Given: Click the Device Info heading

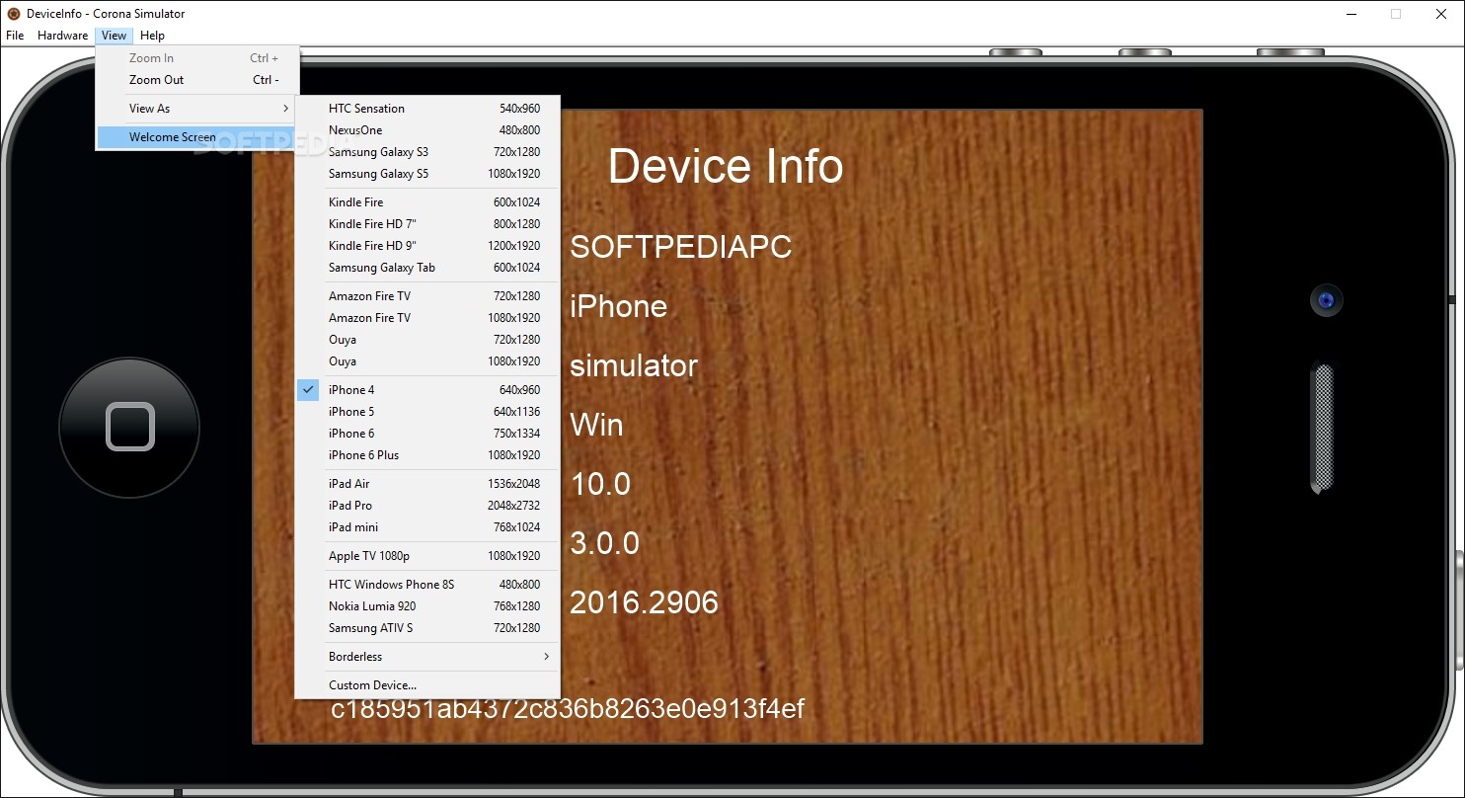Looking at the screenshot, I should (x=726, y=166).
